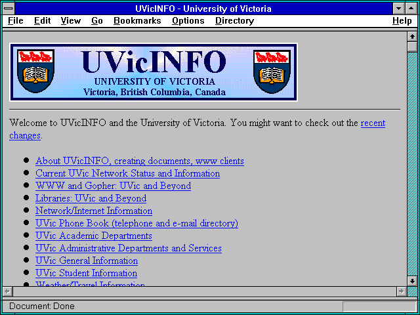Screen dimensions: 420x315
Task: Click the vertical scrollbar up arrow
Action: pos(412,37)
